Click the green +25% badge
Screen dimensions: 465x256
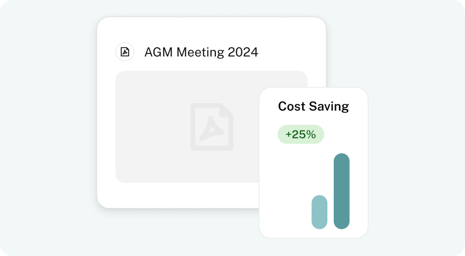301,134
